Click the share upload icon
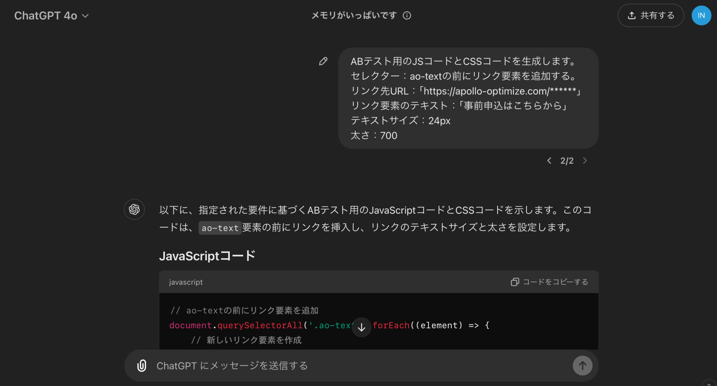This screenshot has width=717, height=386. pos(632,15)
